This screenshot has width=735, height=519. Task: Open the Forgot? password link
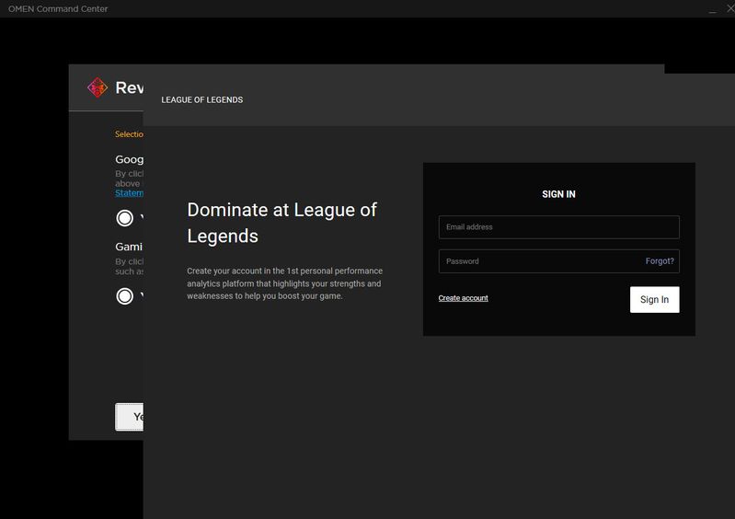(x=660, y=261)
